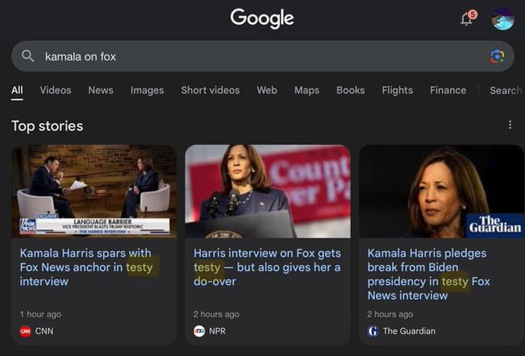Screen dimensions: 525x356
Task: Open the Guardian branded Harris photo
Action: click(x=442, y=192)
